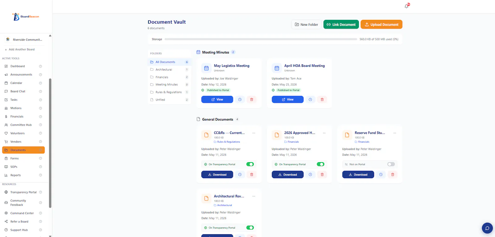Screen dimensions: 495x237
Task: Click trash icon on Reserve Fund Study card
Action: point(393,175)
